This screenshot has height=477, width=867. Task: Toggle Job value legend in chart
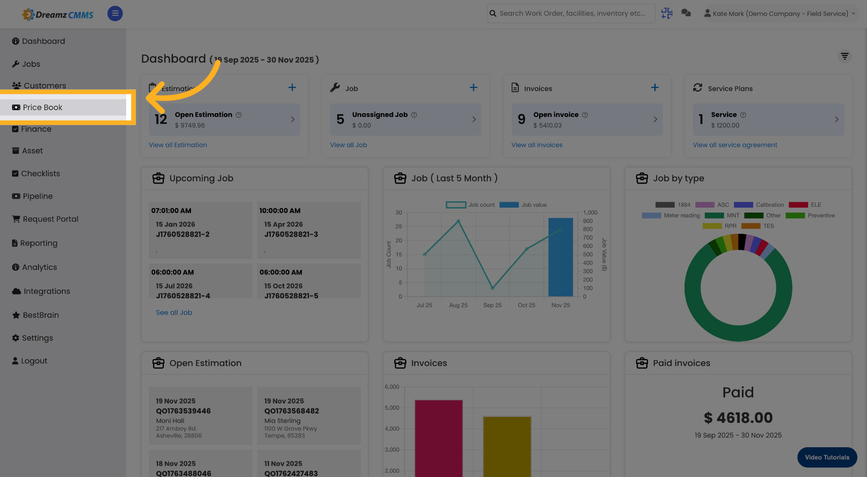[x=523, y=205]
